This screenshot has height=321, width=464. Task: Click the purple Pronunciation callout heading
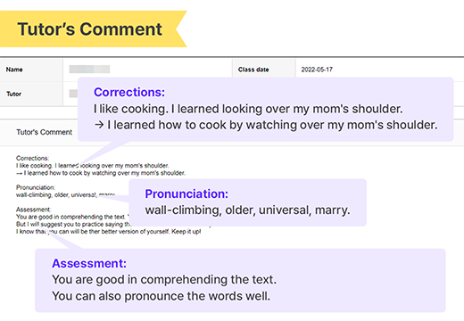(x=186, y=193)
